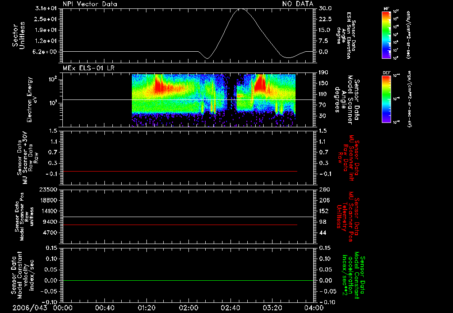Click the white line in the scanner position panel
453x313 pixels.
(x=188, y=217)
